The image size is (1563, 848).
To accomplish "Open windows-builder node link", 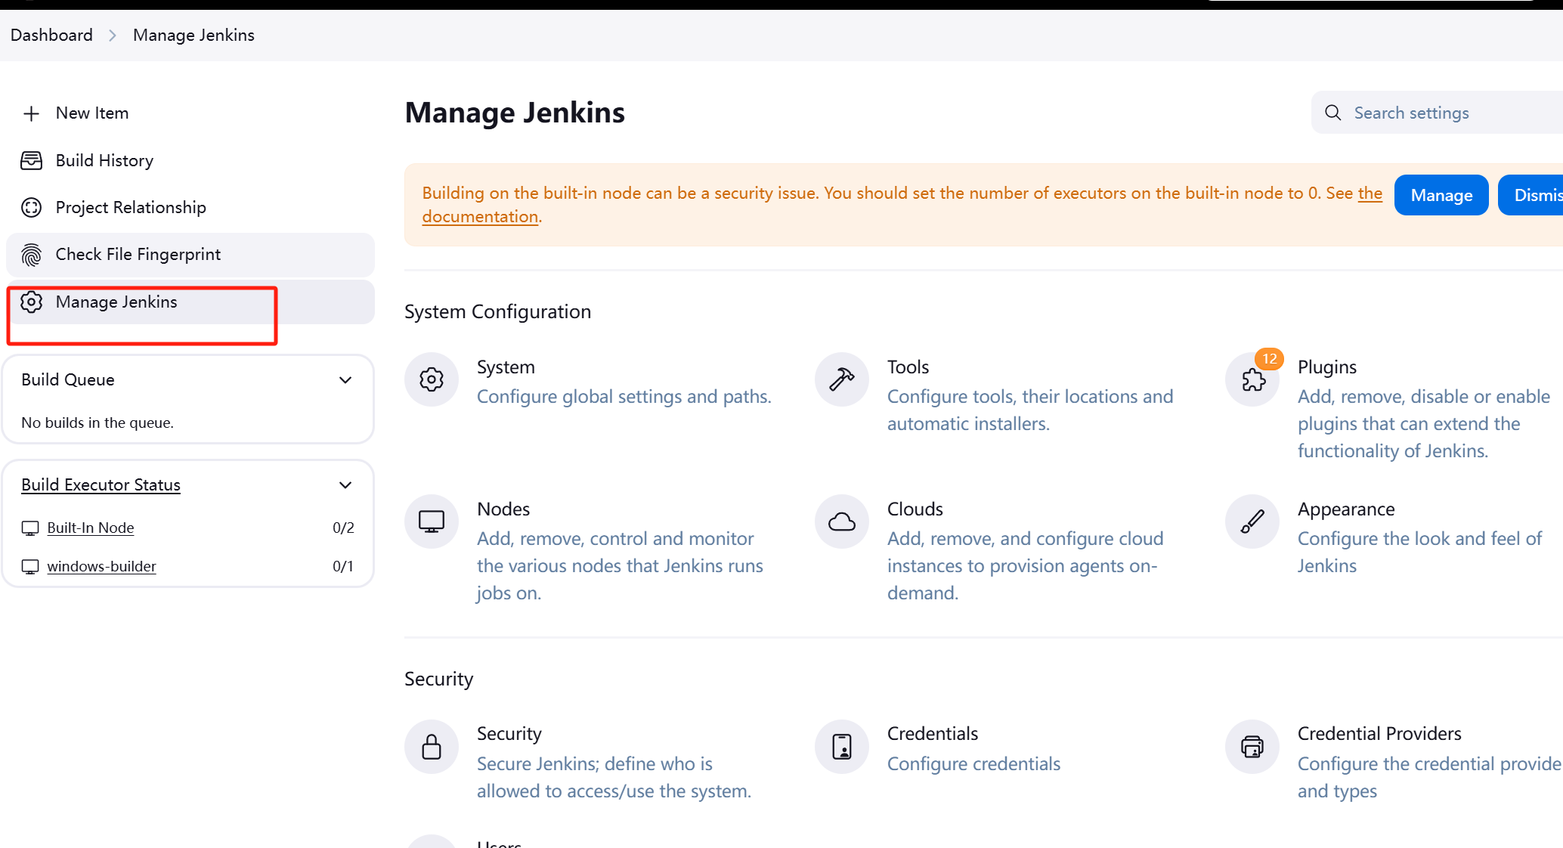I will coord(101,566).
